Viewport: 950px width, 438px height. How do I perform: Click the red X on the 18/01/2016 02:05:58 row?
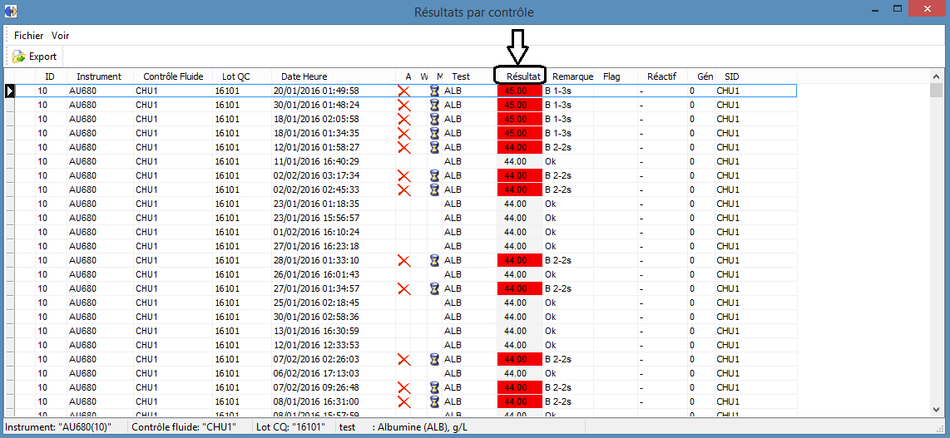point(403,119)
